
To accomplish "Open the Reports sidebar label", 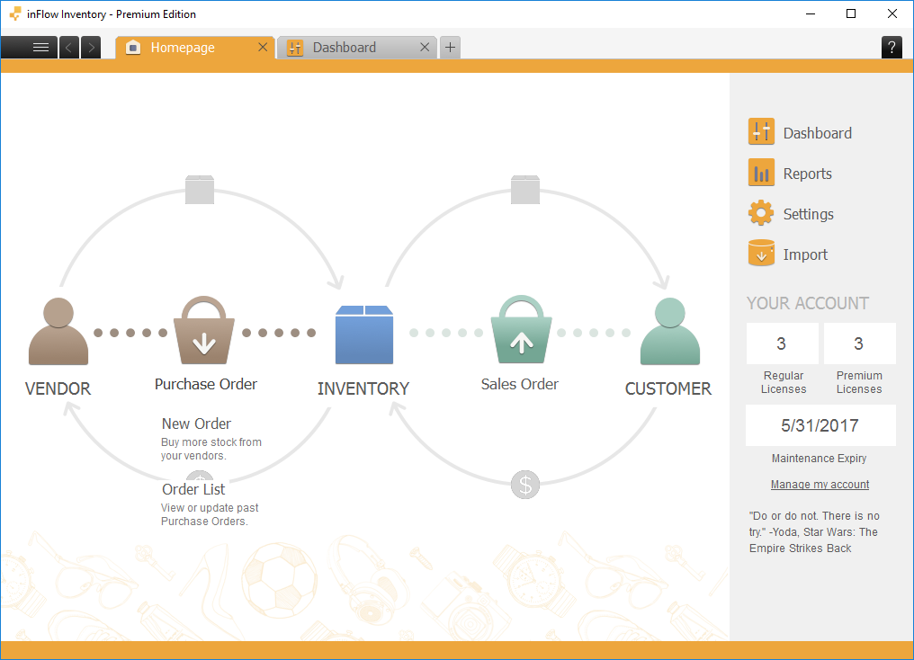I will click(807, 174).
